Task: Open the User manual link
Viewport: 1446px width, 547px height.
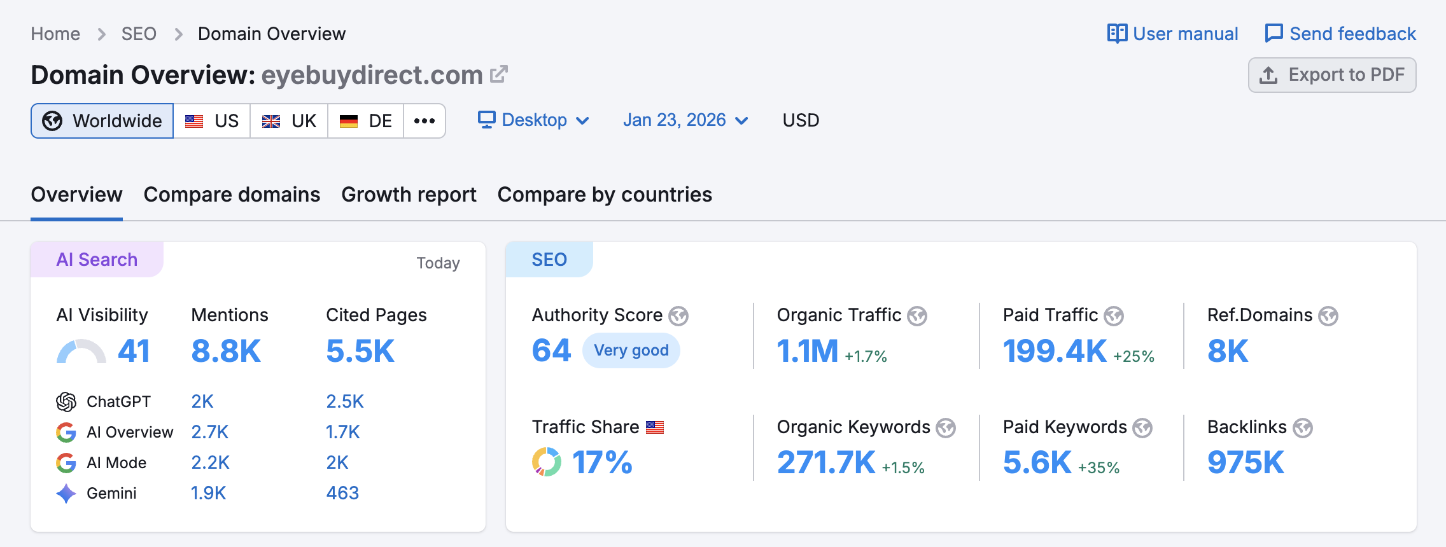Action: 1173,34
